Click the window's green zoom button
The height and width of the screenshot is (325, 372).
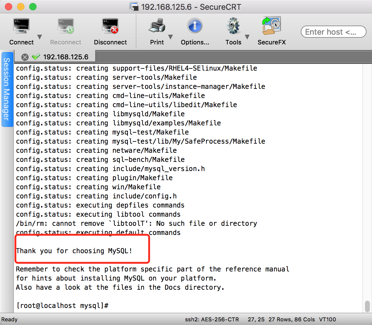click(33, 7)
